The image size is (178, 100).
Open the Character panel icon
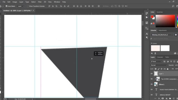[x=147, y=34]
